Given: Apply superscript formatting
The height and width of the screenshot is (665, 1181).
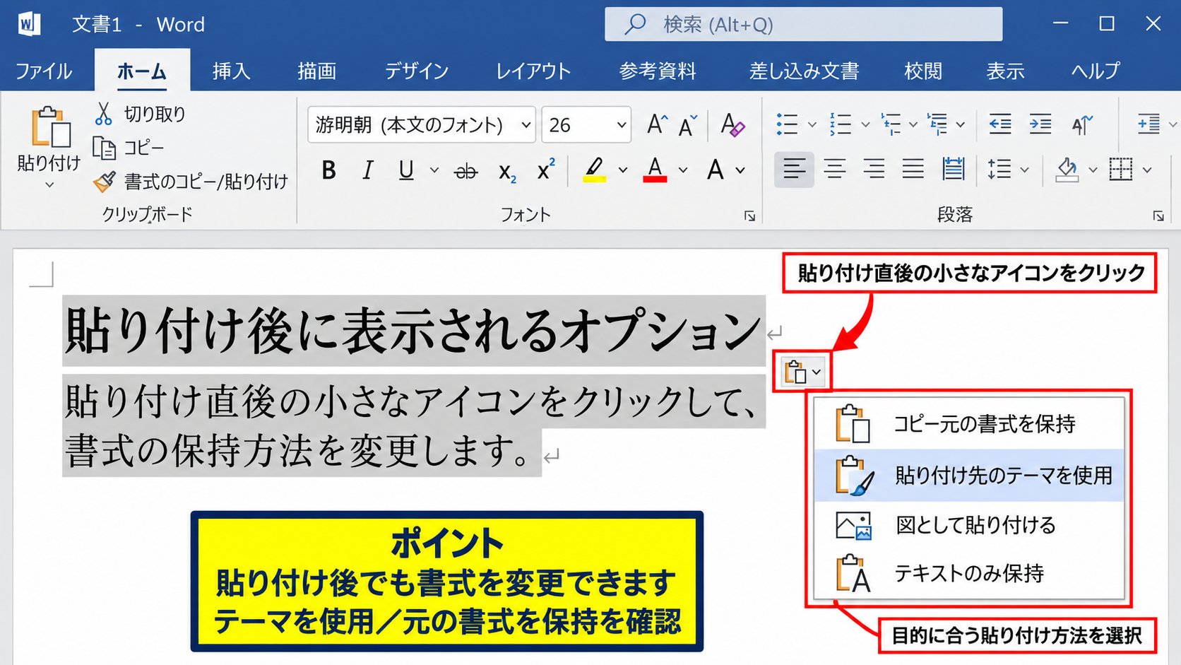Looking at the screenshot, I should click(545, 170).
